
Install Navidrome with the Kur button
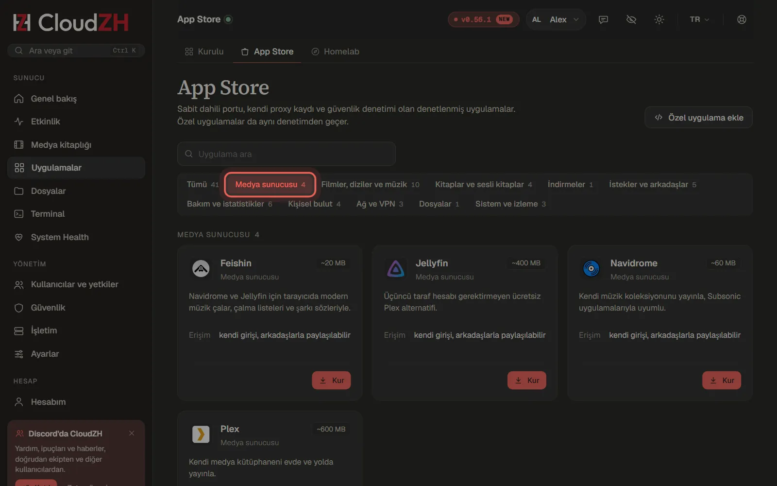[722, 381]
